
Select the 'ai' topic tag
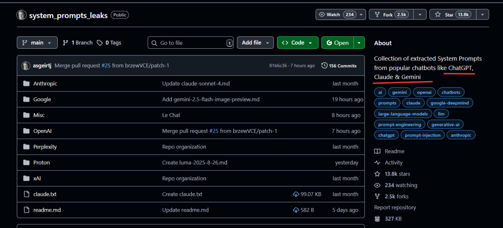click(380, 92)
